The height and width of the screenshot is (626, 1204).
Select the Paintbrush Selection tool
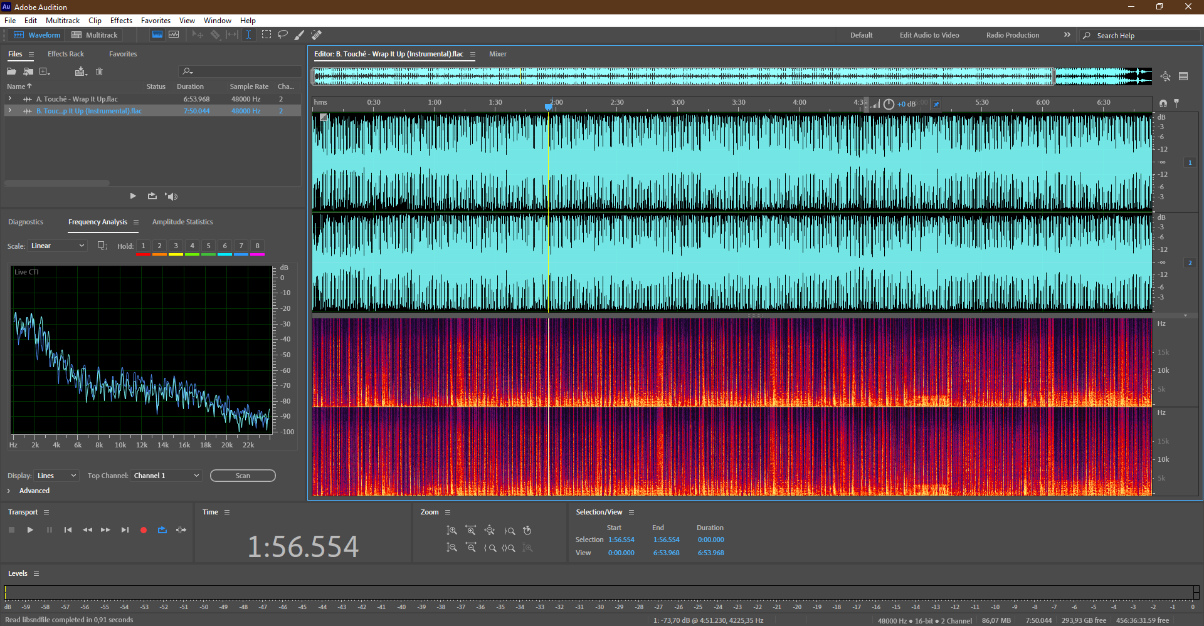point(300,35)
